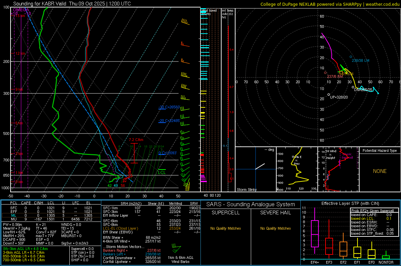
Task: Click the 238/38 LM hodograph label
Action: pos(360,60)
